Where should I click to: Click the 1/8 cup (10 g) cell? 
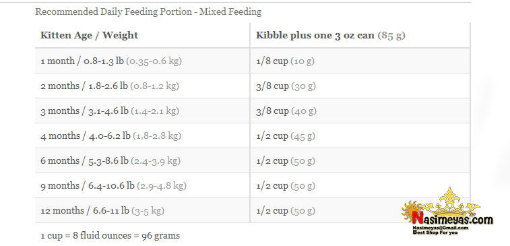(360, 61)
